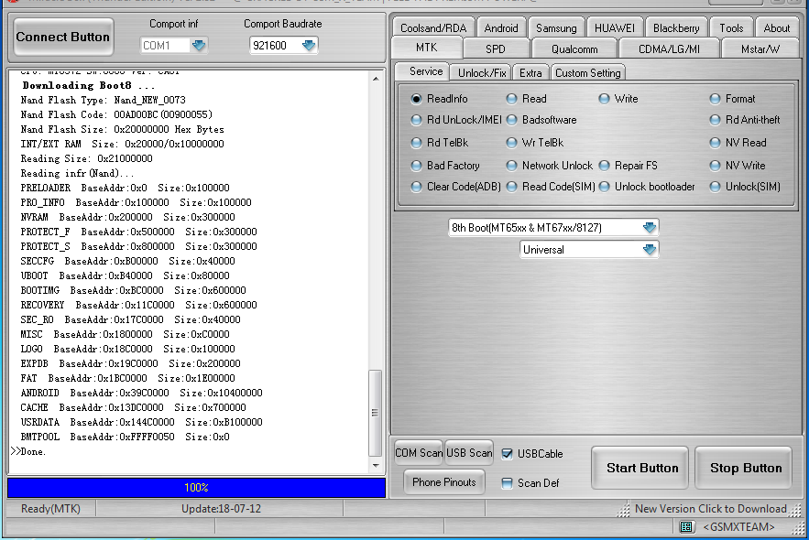The height and width of the screenshot is (540, 809).
Task: Switch to the Android tab
Action: point(501,27)
